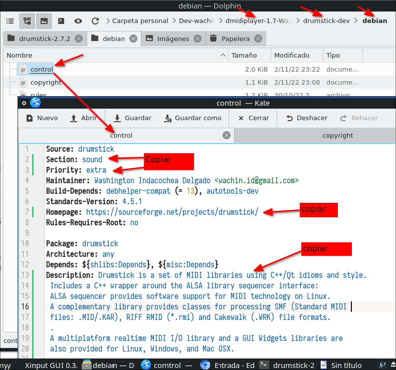This screenshot has height=370, width=396.
Task: Place cursor on Section value sound
Action: (x=92, y=159)
